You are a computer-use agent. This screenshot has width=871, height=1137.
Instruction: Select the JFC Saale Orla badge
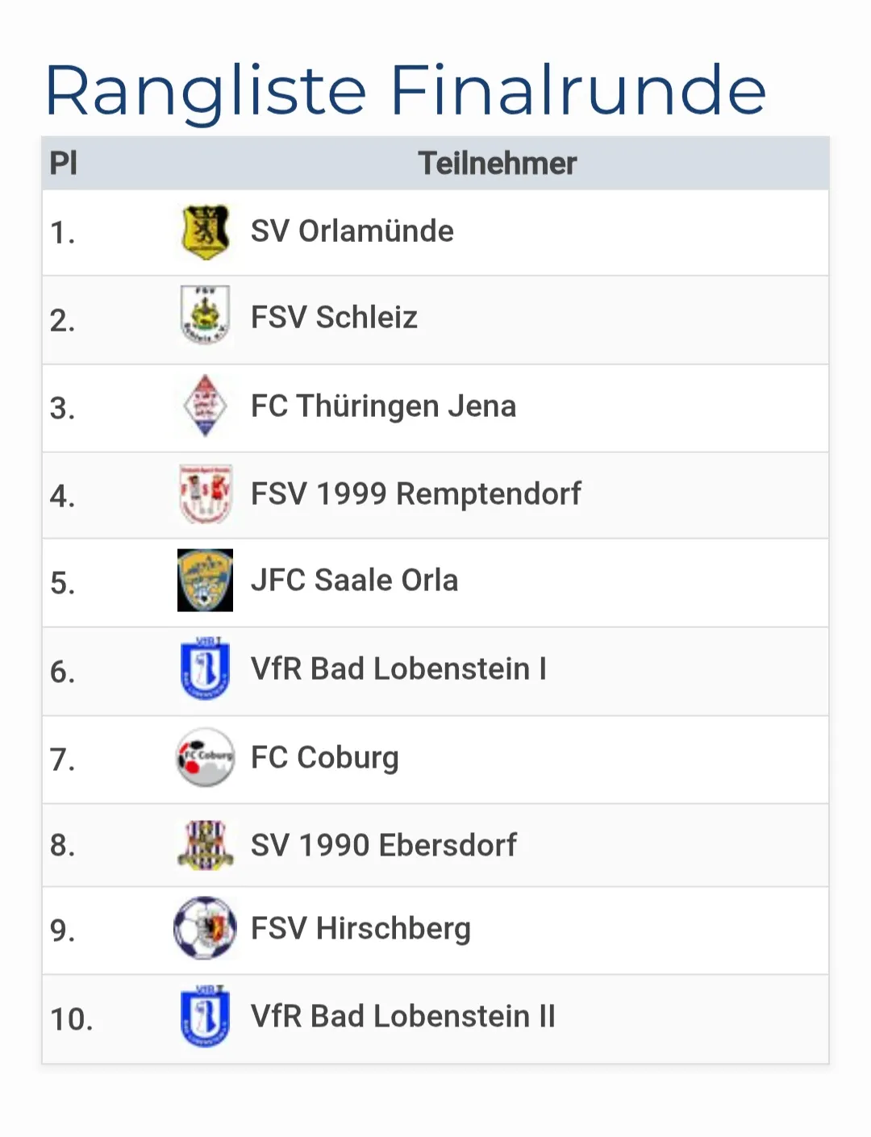point(205,581)
